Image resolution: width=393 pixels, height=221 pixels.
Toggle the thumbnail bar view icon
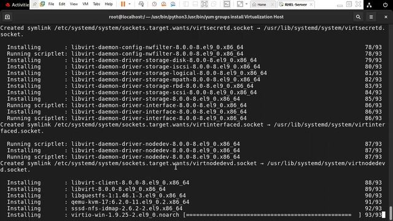point(195,4)
